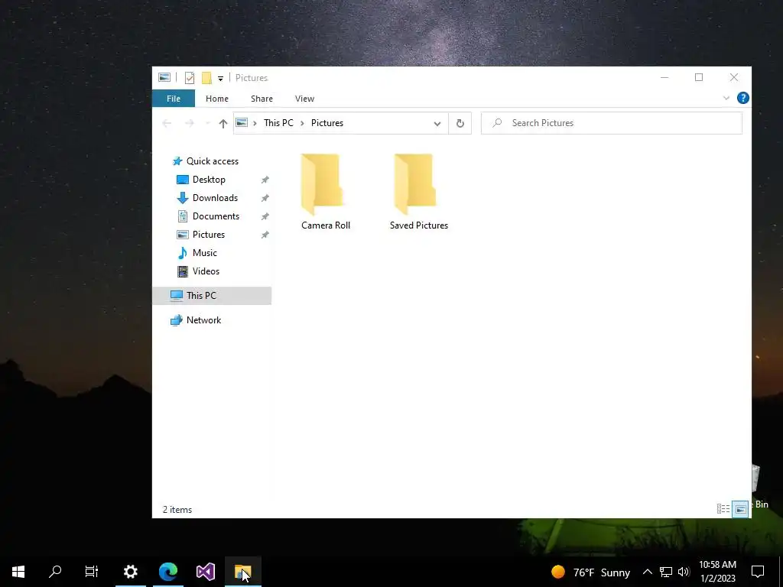The image size is (783, 587).
Task: Open Help via the blue question mark
Action: point(742,99)
